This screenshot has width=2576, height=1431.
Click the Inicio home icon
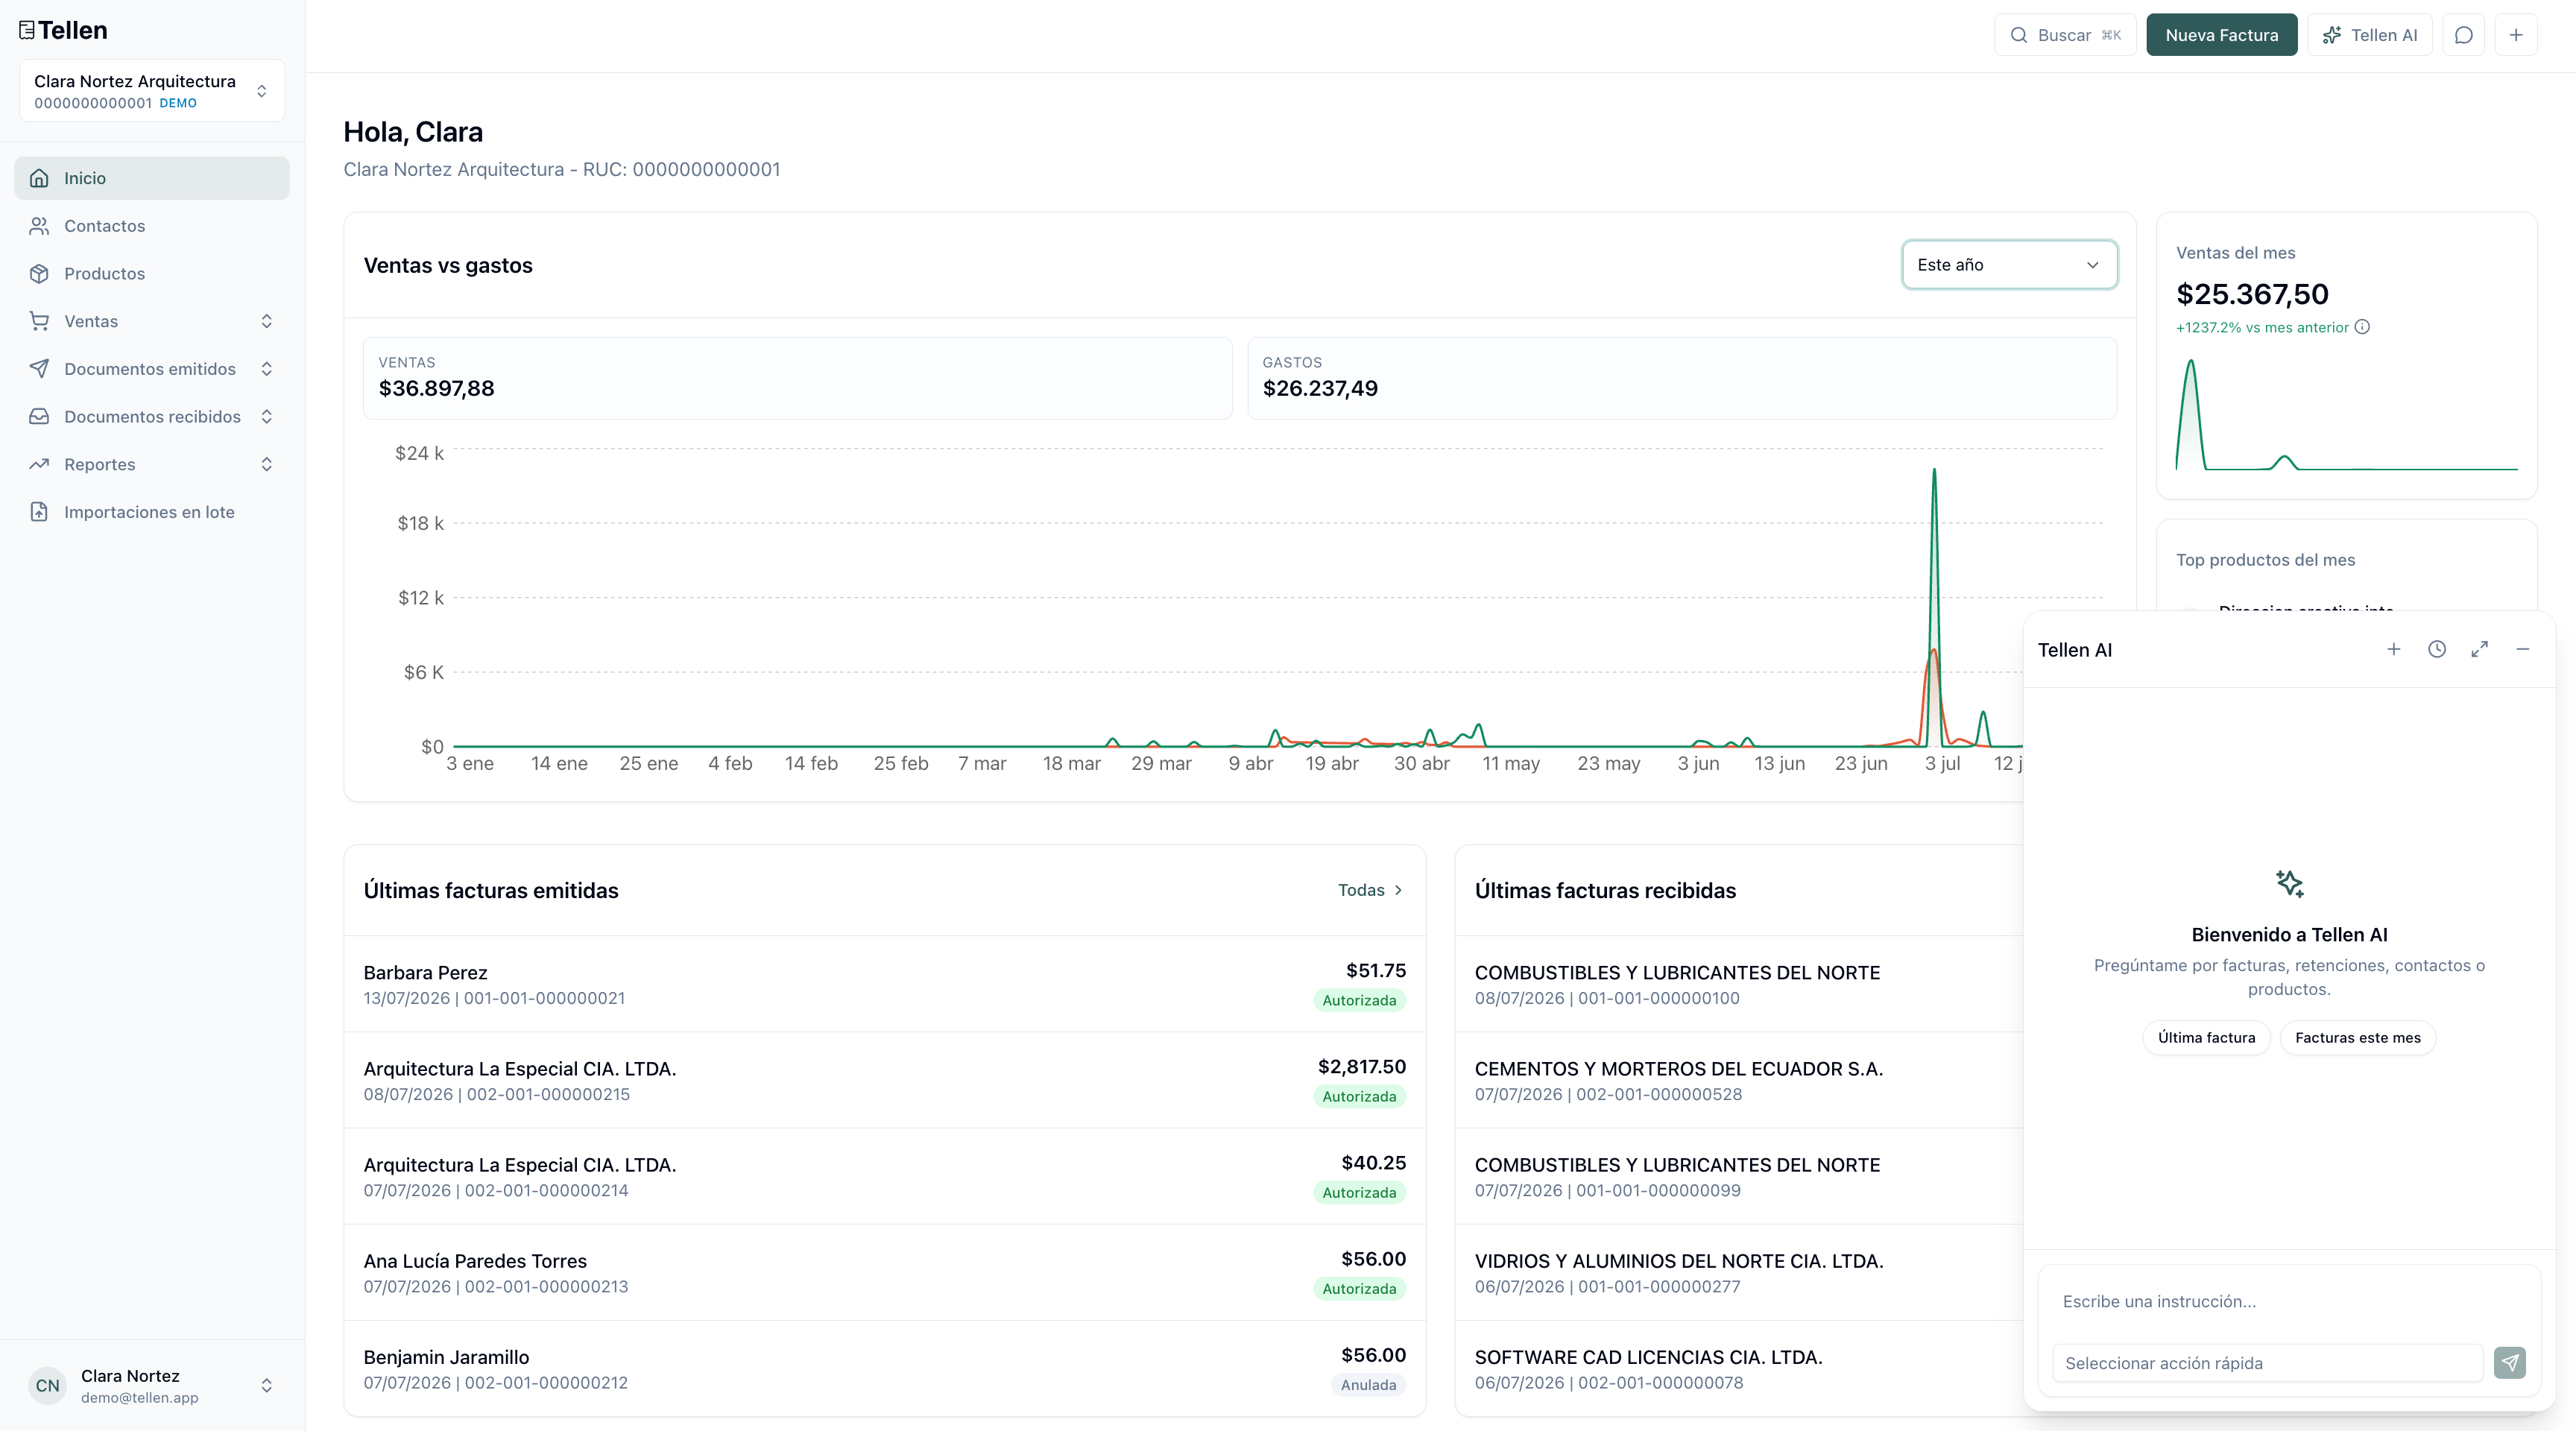click(39, 178)
